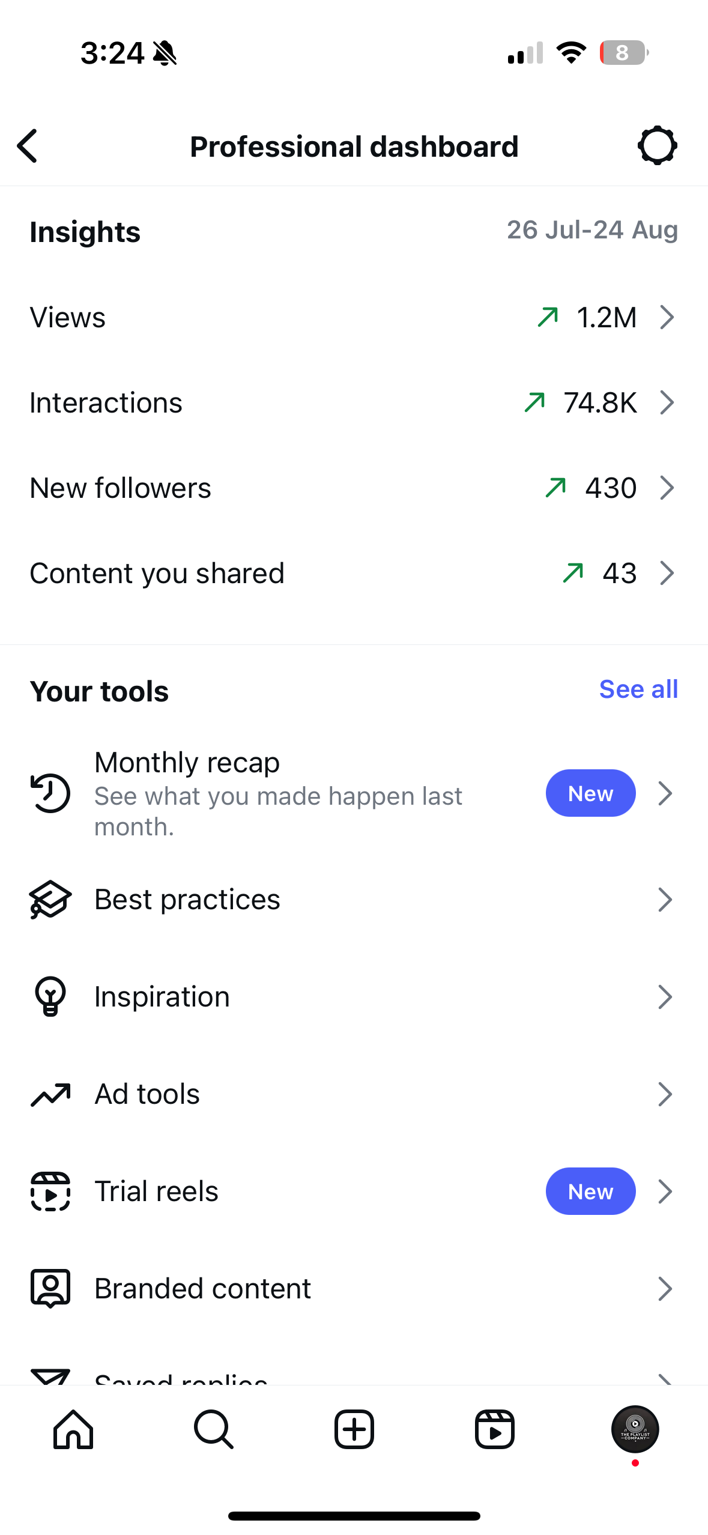The image size is (708, 1535).
Task: Open dashboard settings gear icon
Action: [x=658, y=145]
